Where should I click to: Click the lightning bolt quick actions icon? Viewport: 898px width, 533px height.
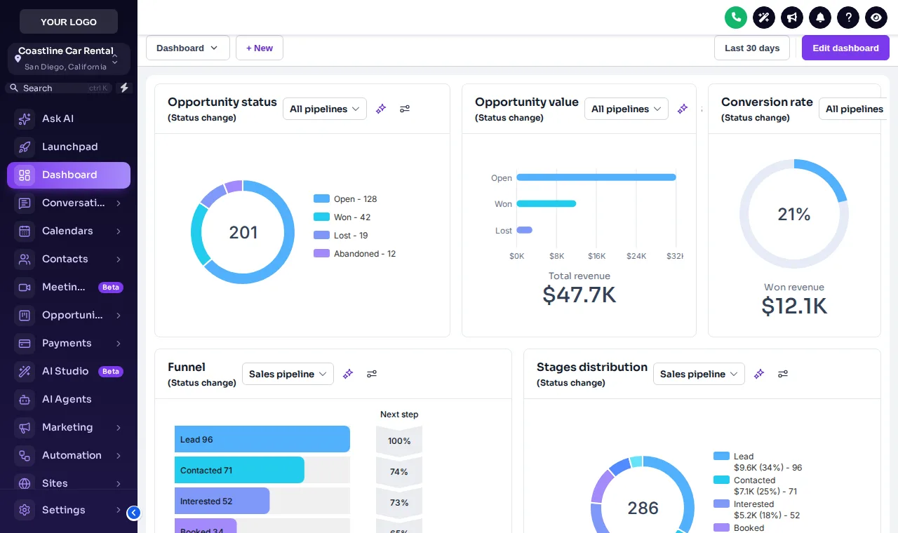pyautogui.click(x=124, y=88)
